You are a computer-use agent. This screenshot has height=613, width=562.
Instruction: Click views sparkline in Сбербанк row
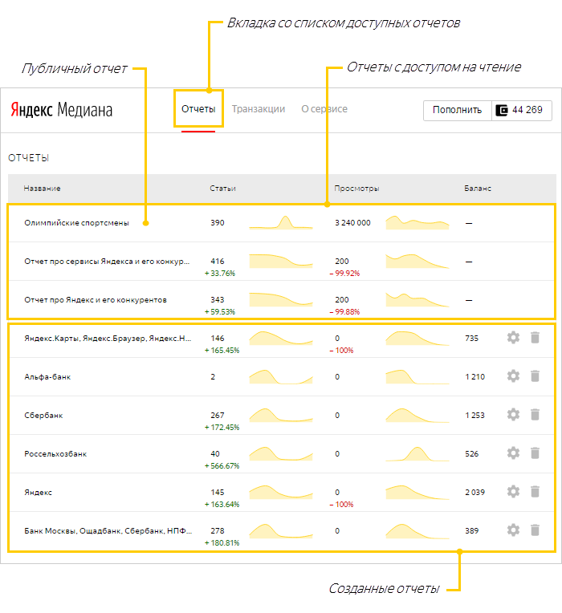tap(417, 415)
